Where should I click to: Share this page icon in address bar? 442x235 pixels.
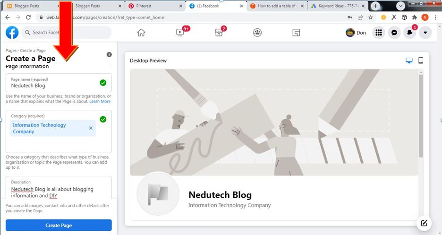pos(360,17)
